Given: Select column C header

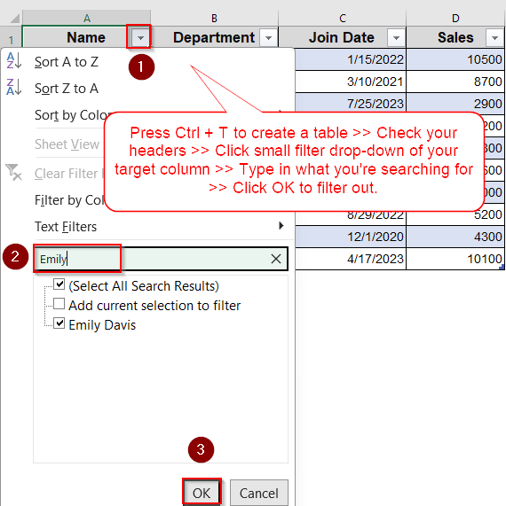Looking at the screenshot, I should click(342, 18).
